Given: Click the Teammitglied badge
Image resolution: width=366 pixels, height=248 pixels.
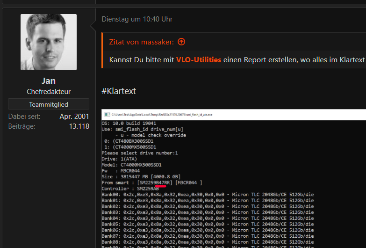Looking at the screenshot, I should (49, 104).
